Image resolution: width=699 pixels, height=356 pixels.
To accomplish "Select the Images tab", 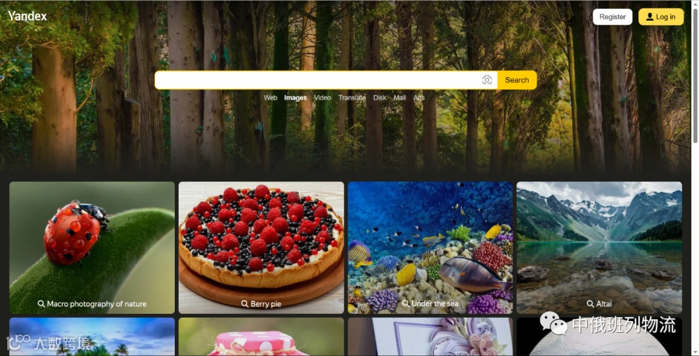I will [296, 98].
